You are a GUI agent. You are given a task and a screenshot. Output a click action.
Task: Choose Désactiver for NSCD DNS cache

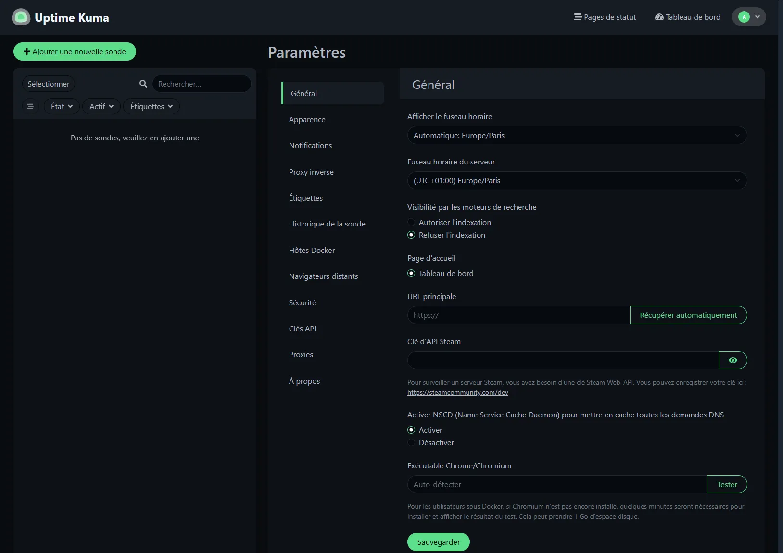coord(411,442)
